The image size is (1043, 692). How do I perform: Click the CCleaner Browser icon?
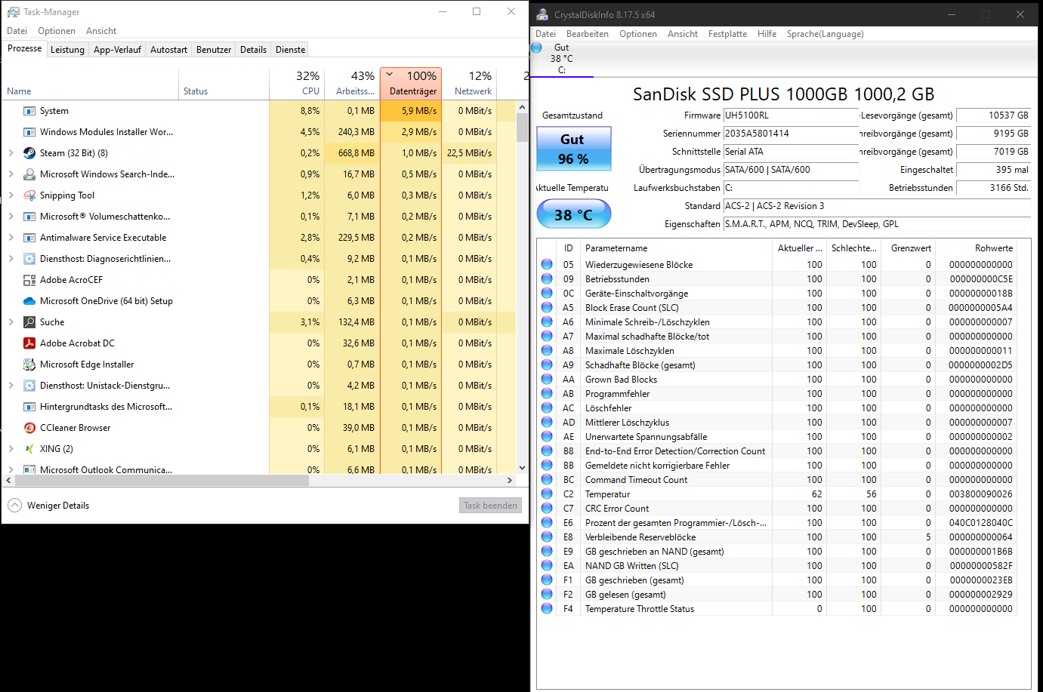[29, 428]
